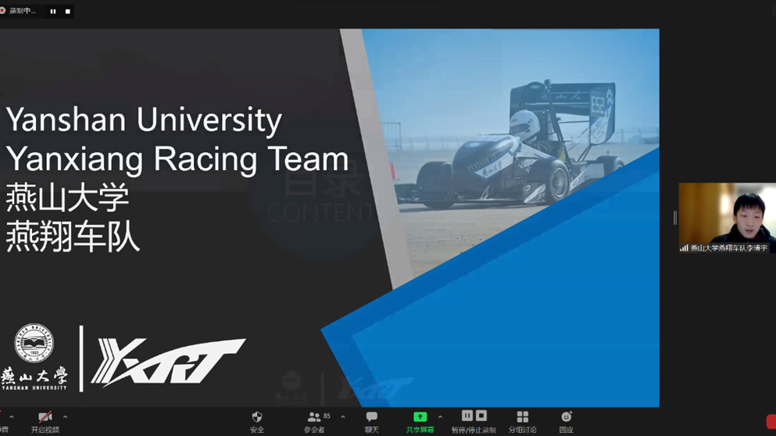Expand audio options arrow beside microphone

coord(11,417)
